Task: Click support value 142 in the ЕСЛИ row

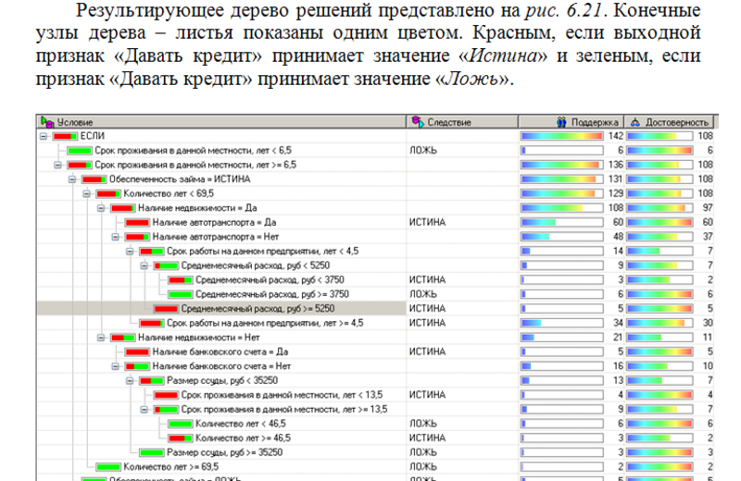Action: 615,136
